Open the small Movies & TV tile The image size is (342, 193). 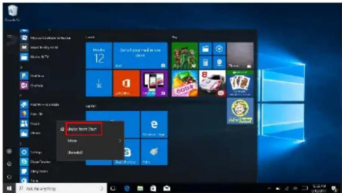tap(205, 49)
